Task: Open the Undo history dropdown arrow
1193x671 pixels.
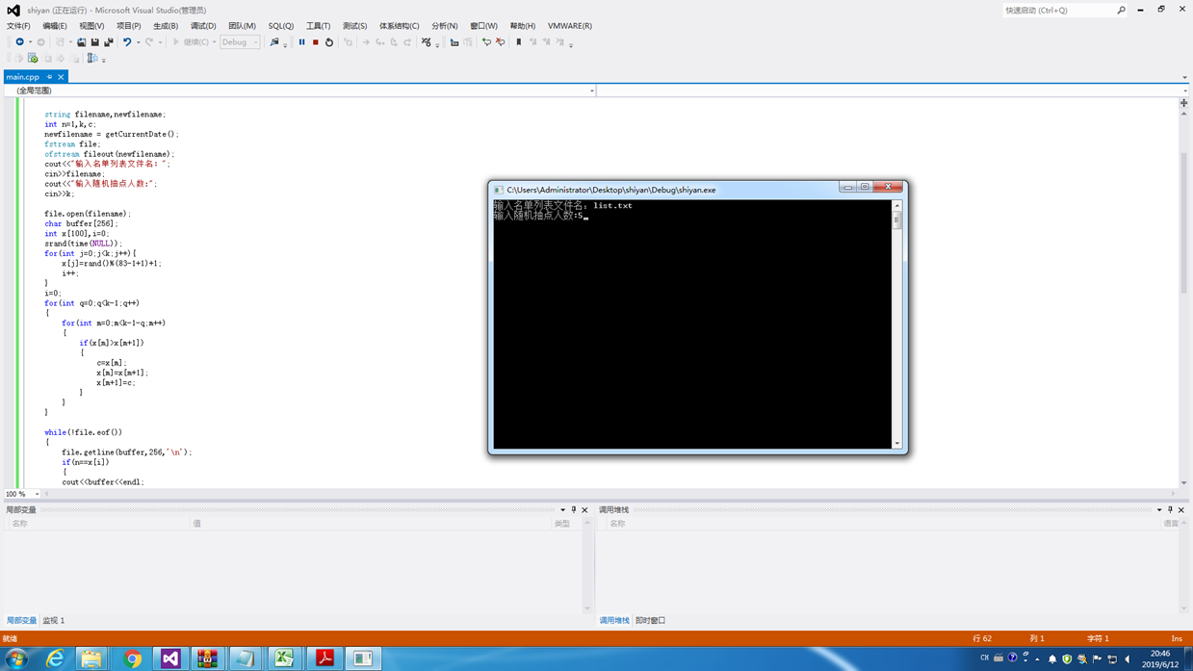Action: pyautogui.click(x=138, y=42)
